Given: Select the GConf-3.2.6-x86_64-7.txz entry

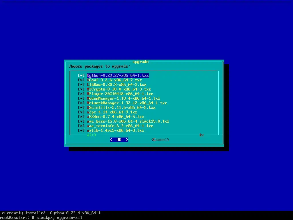Looking at the screenshot, I should point(114,80).
